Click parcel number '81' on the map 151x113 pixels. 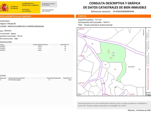(x=105, y=65)
